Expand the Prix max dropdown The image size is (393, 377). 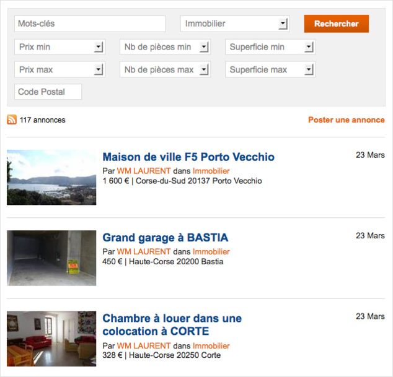tap(60, 70)
